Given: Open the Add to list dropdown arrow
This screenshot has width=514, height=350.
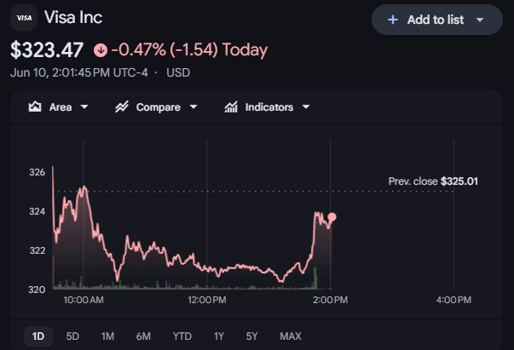Looking at the screenshot, I should [x=480, y=20].
